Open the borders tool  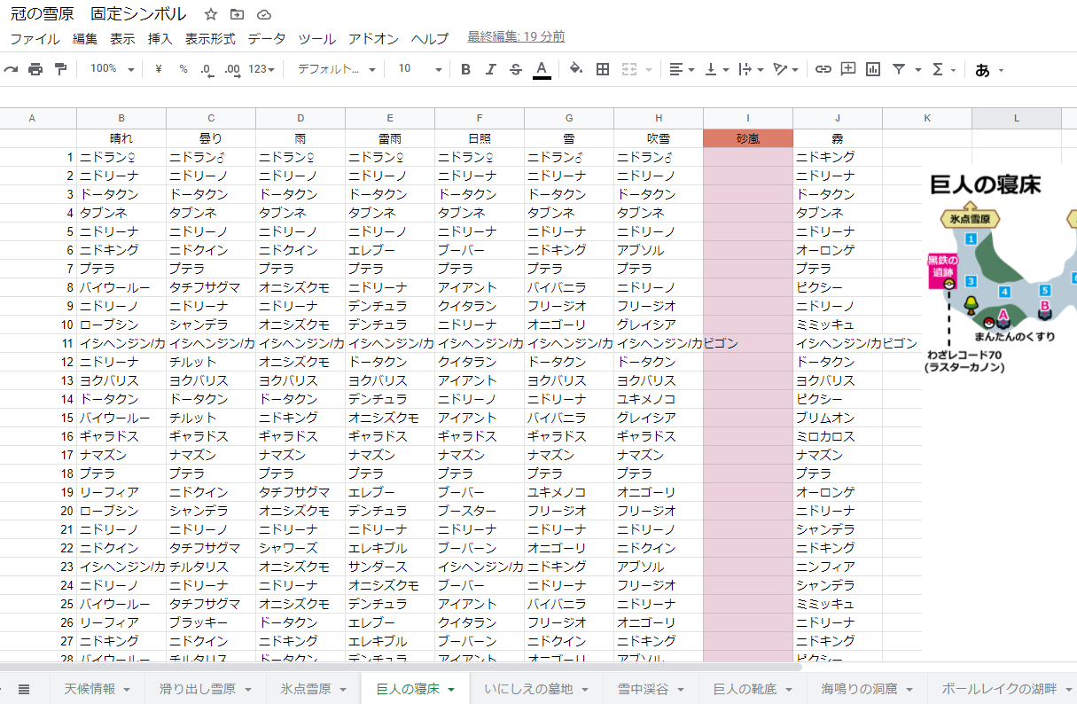[603, 69]
